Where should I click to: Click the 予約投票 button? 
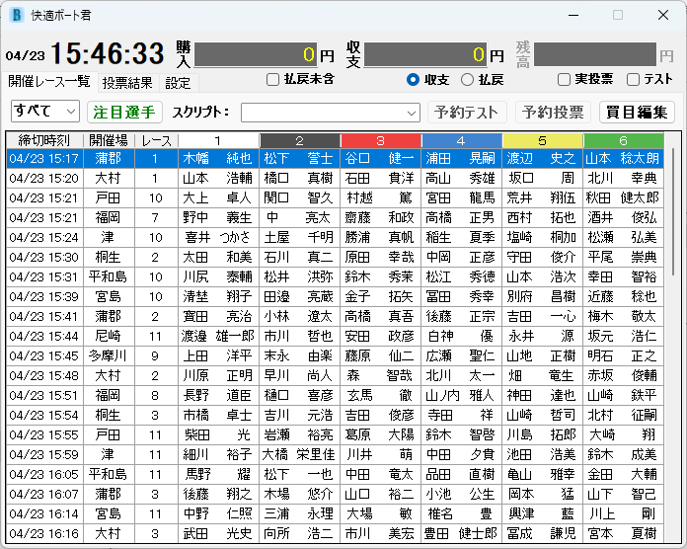click(x=554, y=112)
